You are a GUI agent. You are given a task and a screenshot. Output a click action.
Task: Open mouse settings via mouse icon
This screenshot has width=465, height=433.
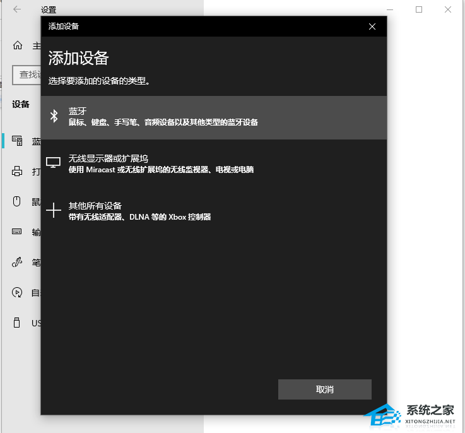(x=18, y=201)
